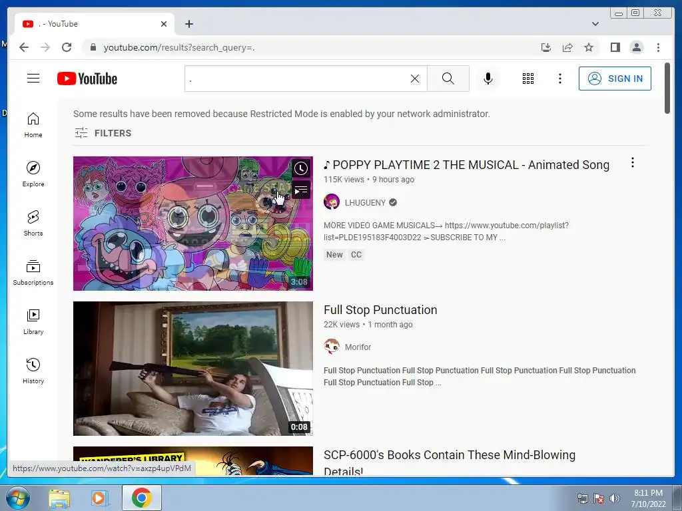Click the address bar URL

pyautogui.click(x=179, y=47)
